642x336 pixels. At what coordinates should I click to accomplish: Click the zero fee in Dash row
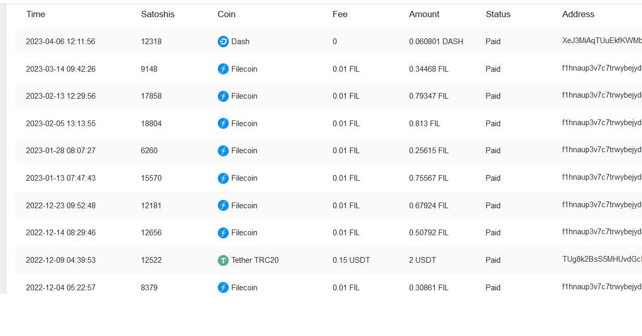point(335,42)
